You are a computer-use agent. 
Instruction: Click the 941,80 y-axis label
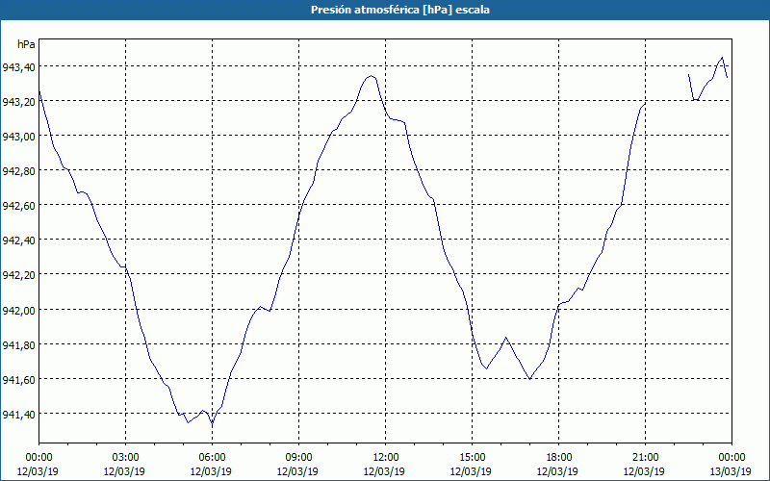(18, 345)
